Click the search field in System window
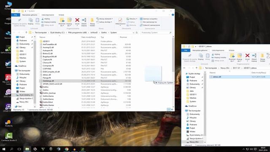Viewport: 270px width, 152px height. coord(157,33)
